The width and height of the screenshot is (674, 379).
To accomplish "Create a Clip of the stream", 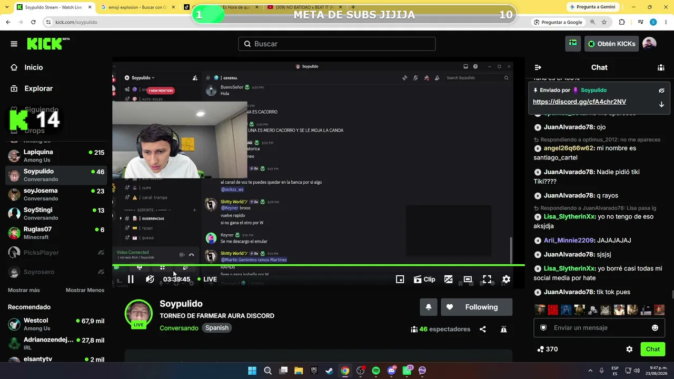I will click(x=424, y=279).
